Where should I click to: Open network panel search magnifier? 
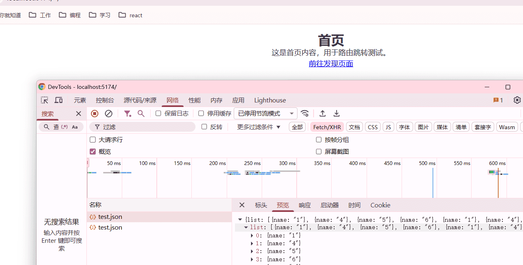(x=141, y=113)
